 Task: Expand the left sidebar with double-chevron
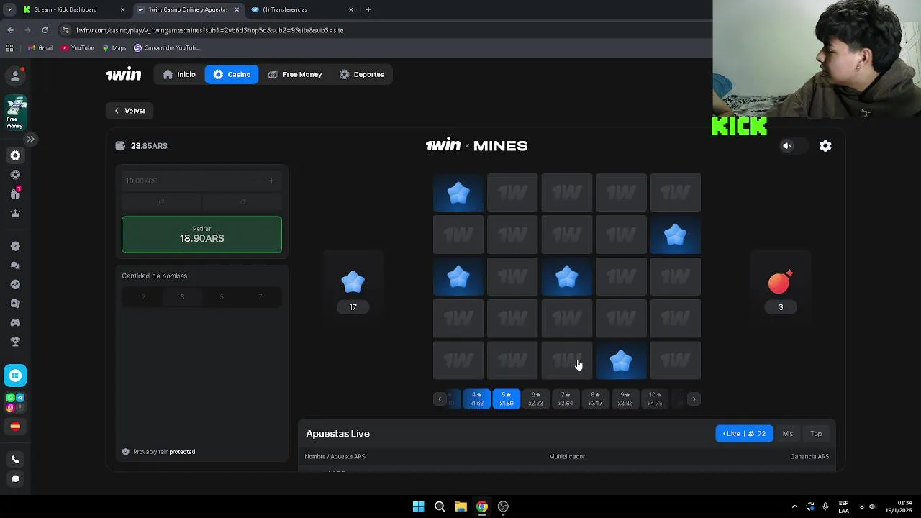pyautogui.click(x=31, y=139)
